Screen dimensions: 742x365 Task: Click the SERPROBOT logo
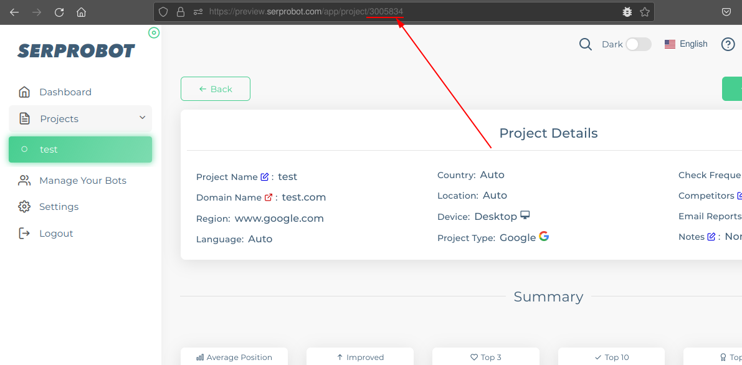pos(76,51)
